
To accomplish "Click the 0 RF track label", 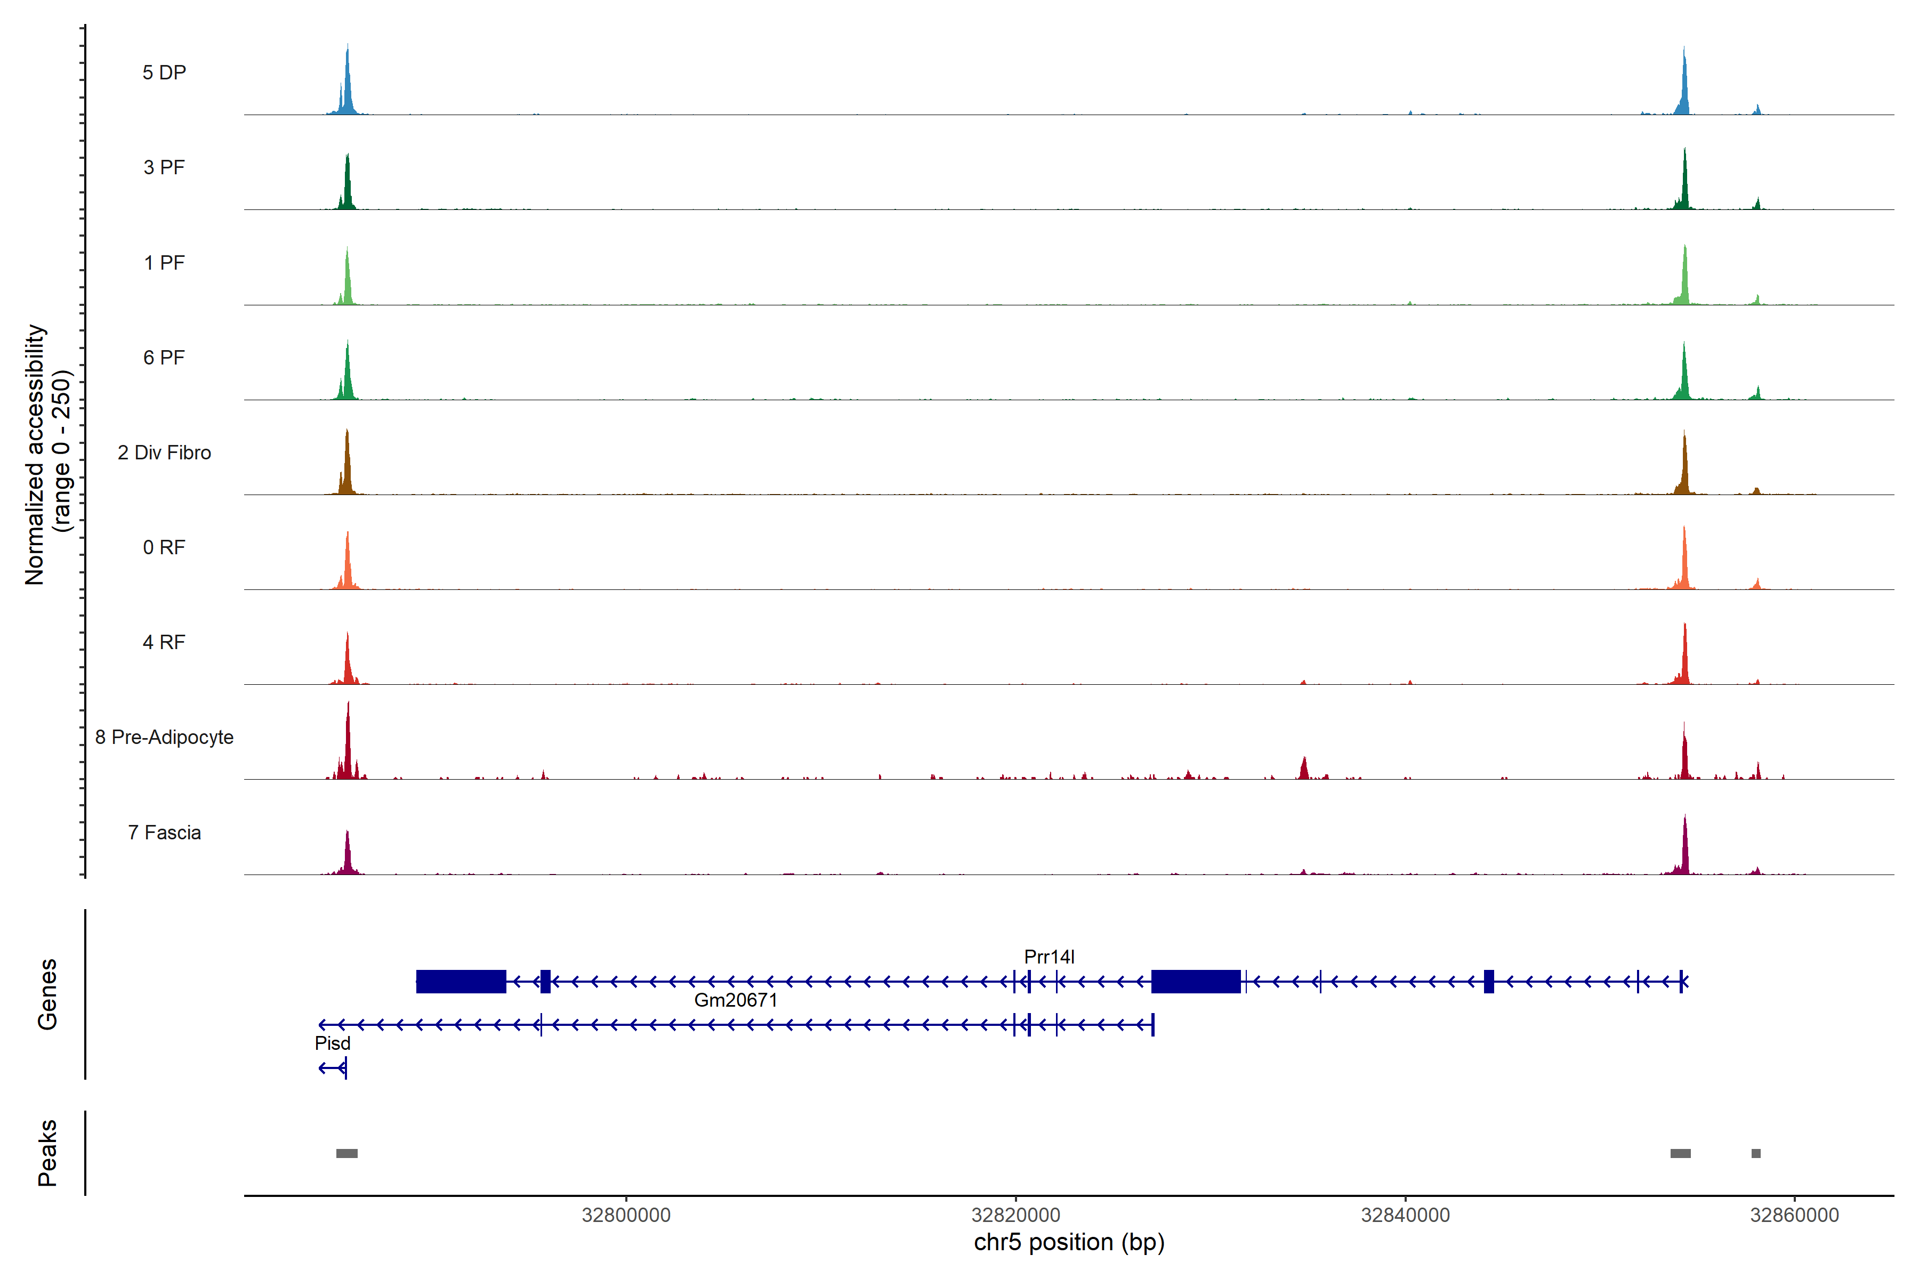I will point(164,547).
